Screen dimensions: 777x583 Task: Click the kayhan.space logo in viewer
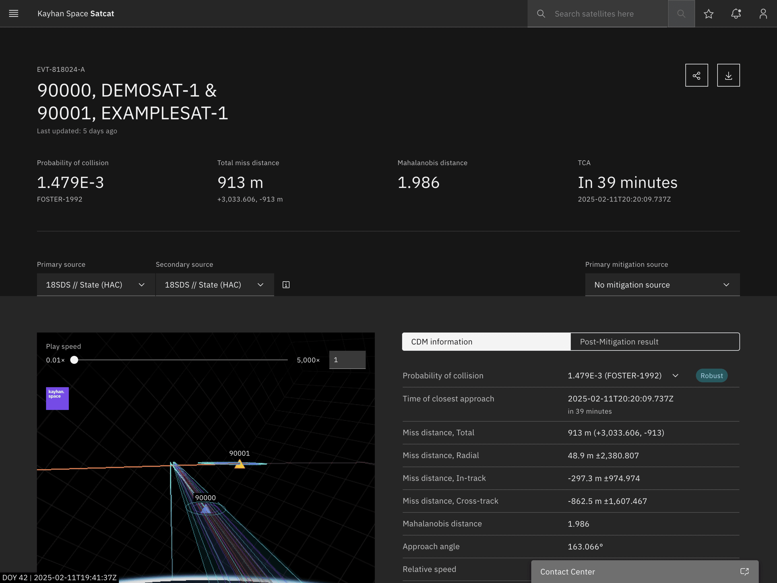point(57,399)
